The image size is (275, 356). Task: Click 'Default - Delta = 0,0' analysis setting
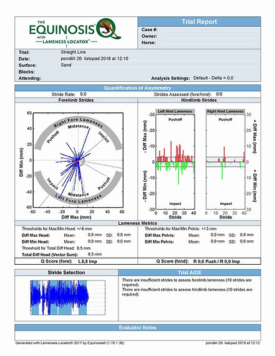point(213,78)
